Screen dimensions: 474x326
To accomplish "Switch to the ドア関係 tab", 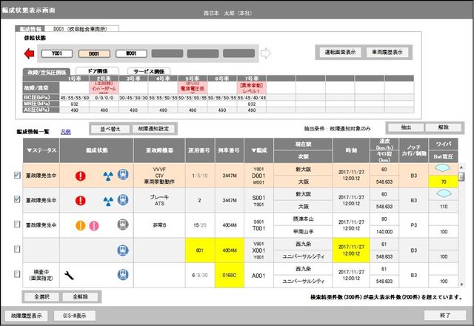I will 97,71.
